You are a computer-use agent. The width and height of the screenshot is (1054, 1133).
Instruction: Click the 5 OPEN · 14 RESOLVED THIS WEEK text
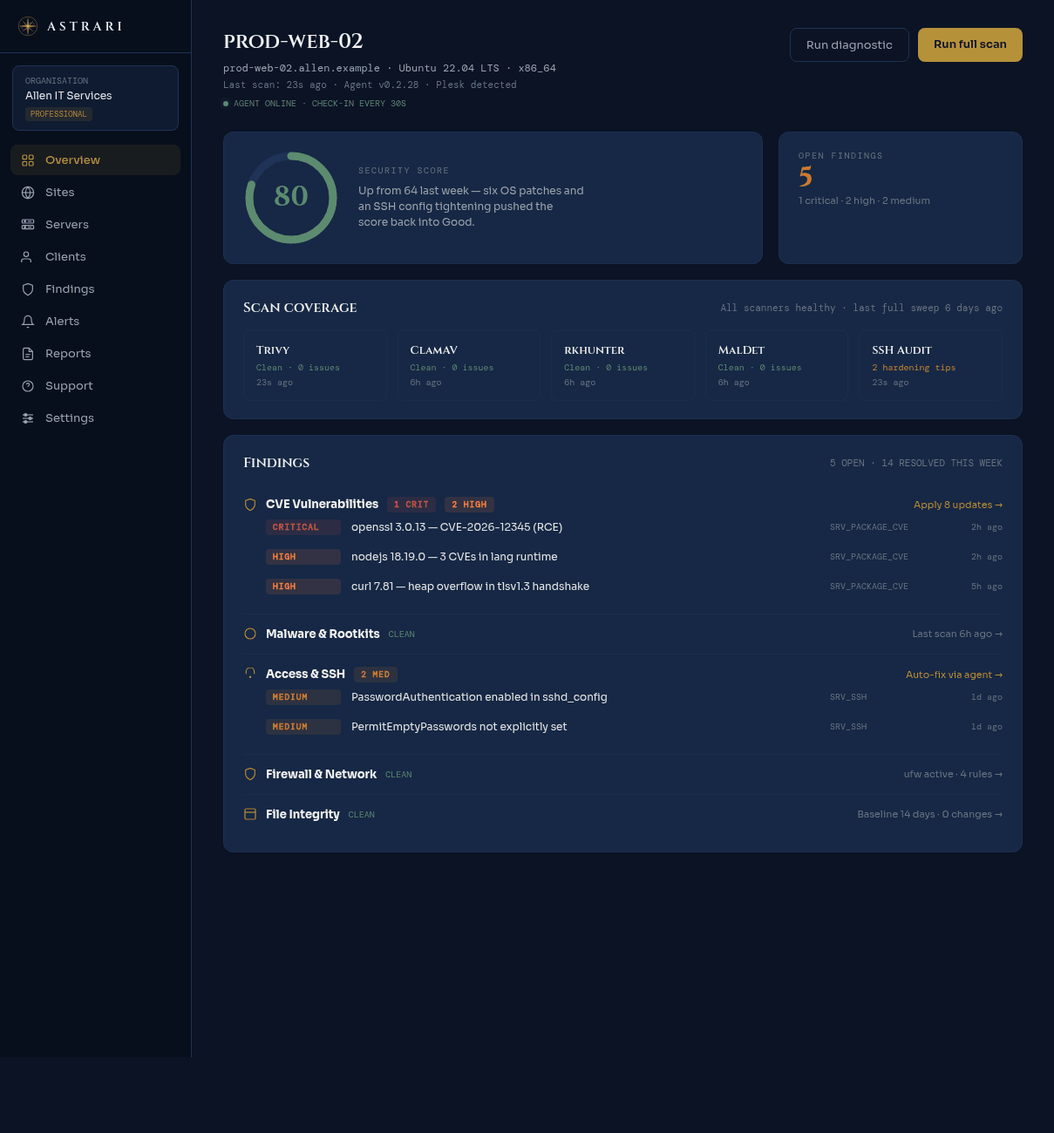(916, 463)
